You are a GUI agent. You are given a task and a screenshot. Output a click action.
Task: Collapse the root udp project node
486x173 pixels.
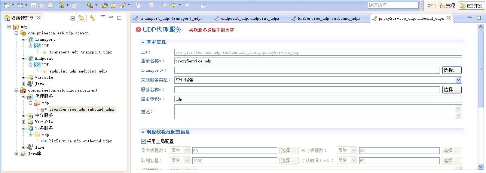(x=9, y=27)
